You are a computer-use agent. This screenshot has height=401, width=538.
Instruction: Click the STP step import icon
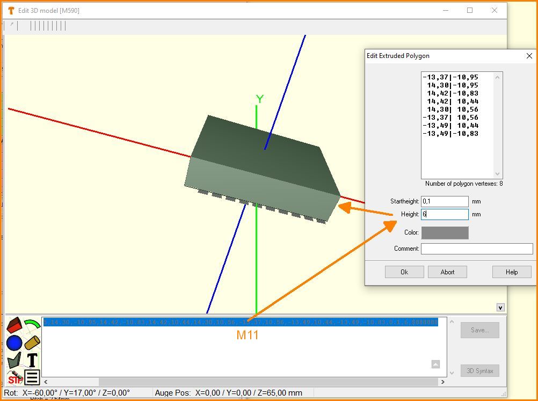pos(14,377)
